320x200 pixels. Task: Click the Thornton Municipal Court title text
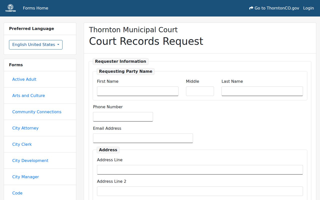(133, 30)
